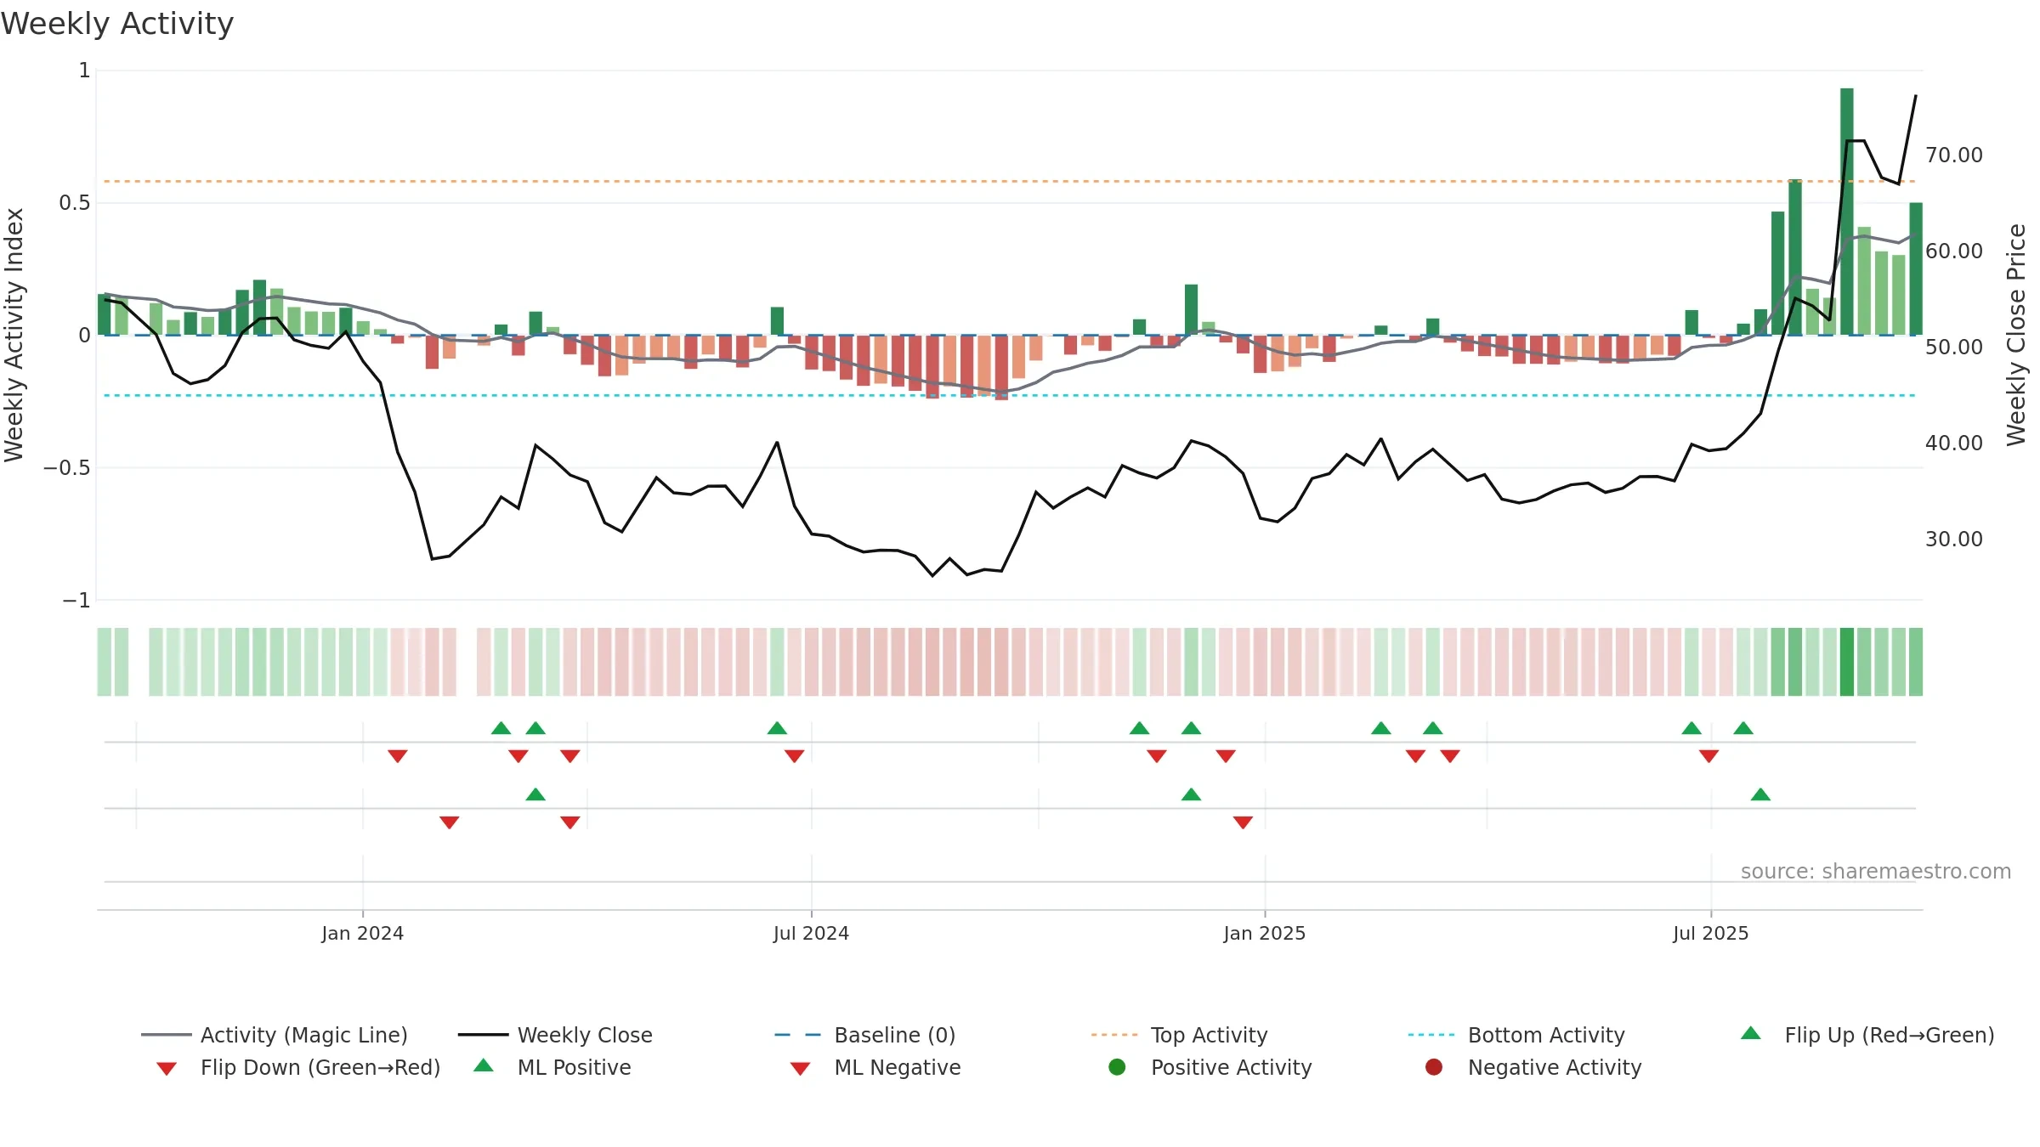Toggle Bottom Activity legend entry

(x=1516, y=1035)
